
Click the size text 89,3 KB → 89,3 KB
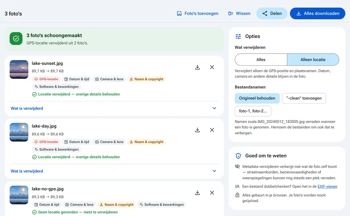click(47, 197)
